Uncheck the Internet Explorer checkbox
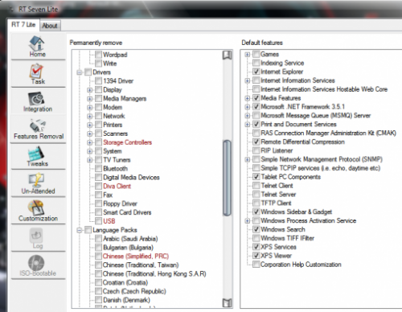The image size is (402, 312). coord(256,72)
